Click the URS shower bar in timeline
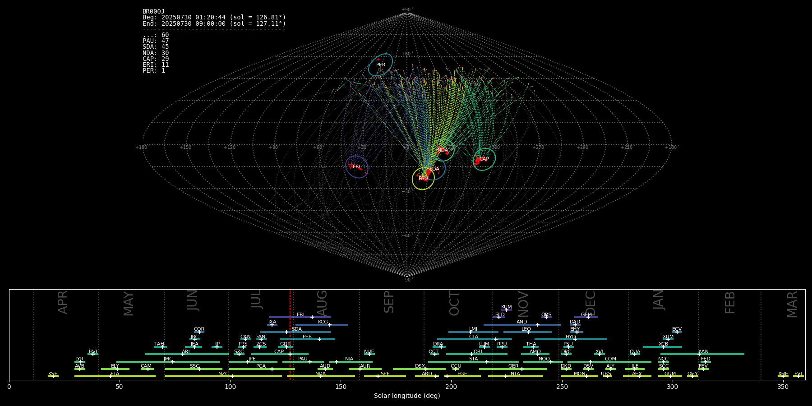This screenshot has width=812, height=406. pyautogui.click(x=607, y=376)
